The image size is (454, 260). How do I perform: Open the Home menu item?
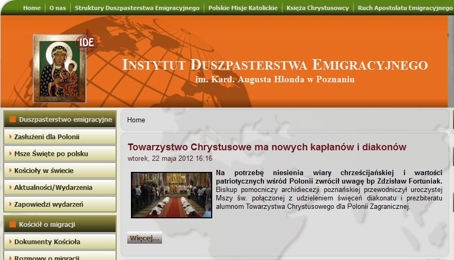(x=32, y=8)
